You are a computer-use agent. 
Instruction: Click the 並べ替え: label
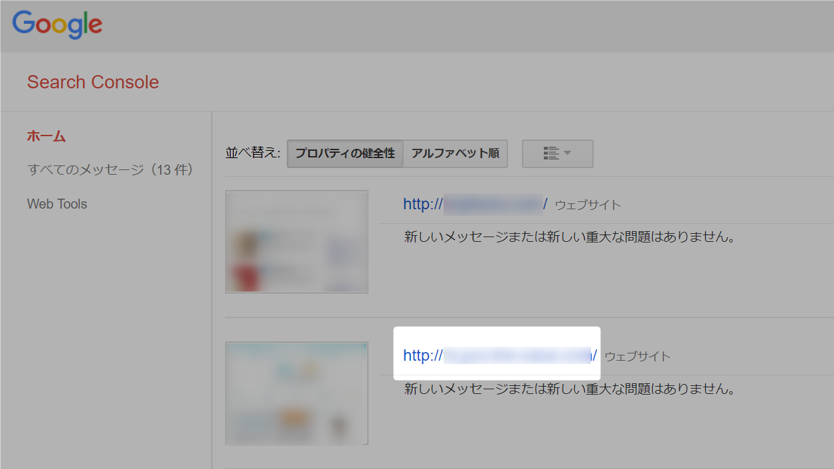(x=253, y=153)
